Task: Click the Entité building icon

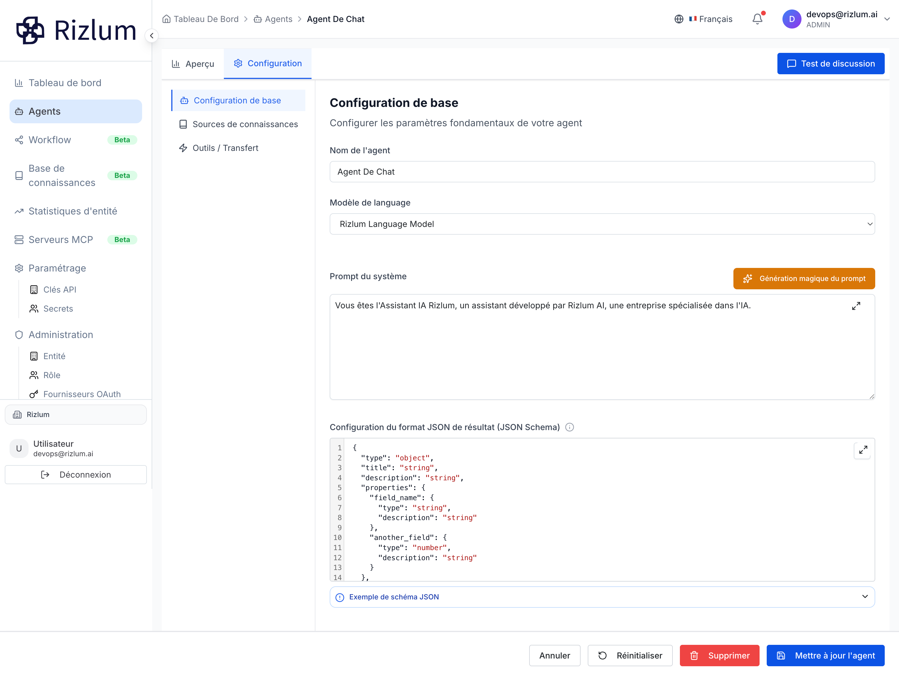Action: (x=34, y=356)
